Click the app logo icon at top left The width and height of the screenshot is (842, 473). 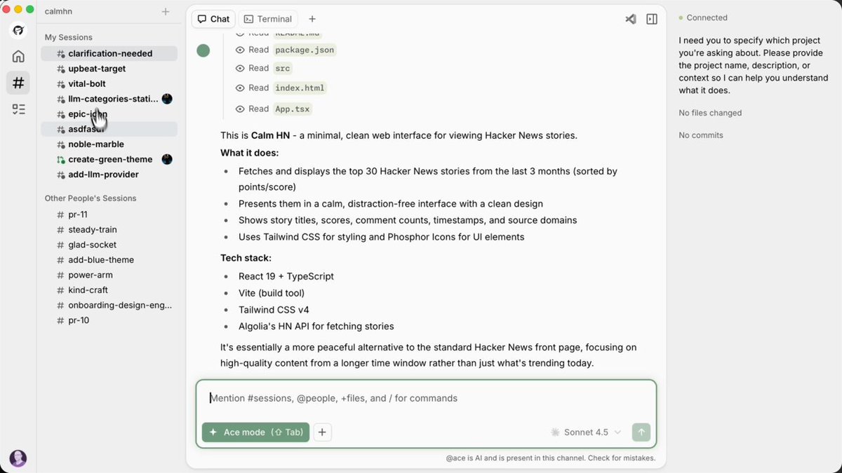[18, 30]
